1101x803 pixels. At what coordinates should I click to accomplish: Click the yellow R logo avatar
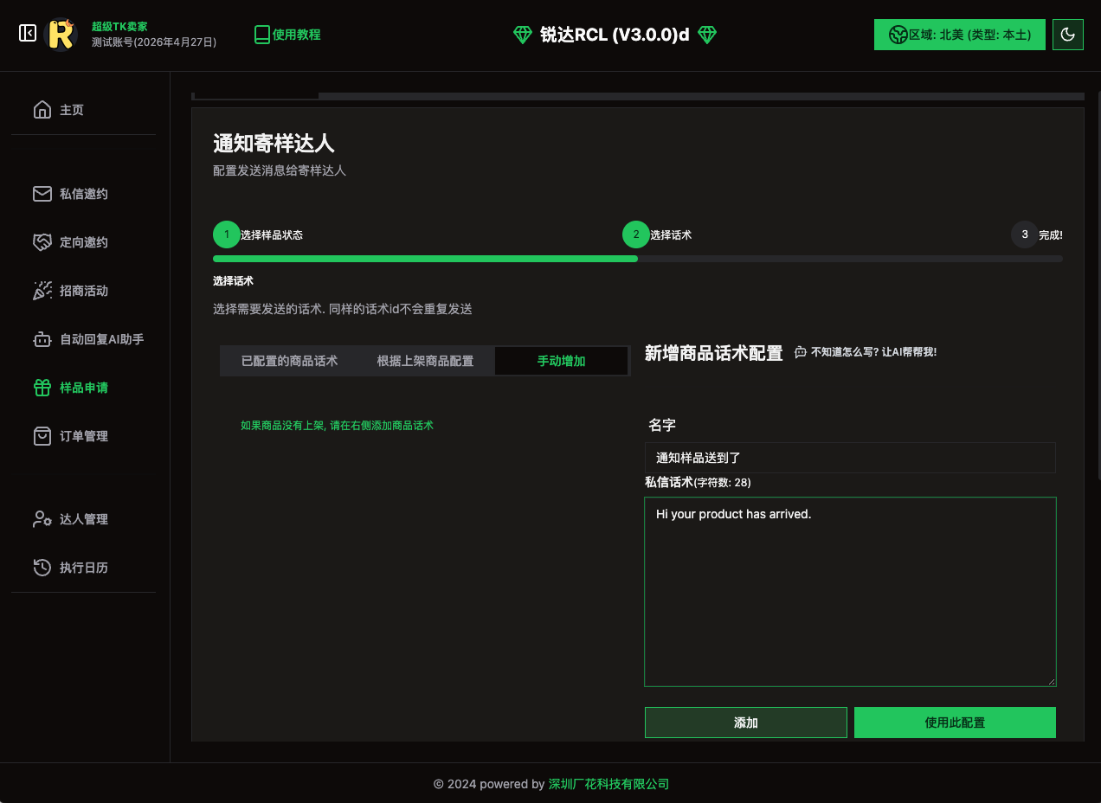click(61, 35)
